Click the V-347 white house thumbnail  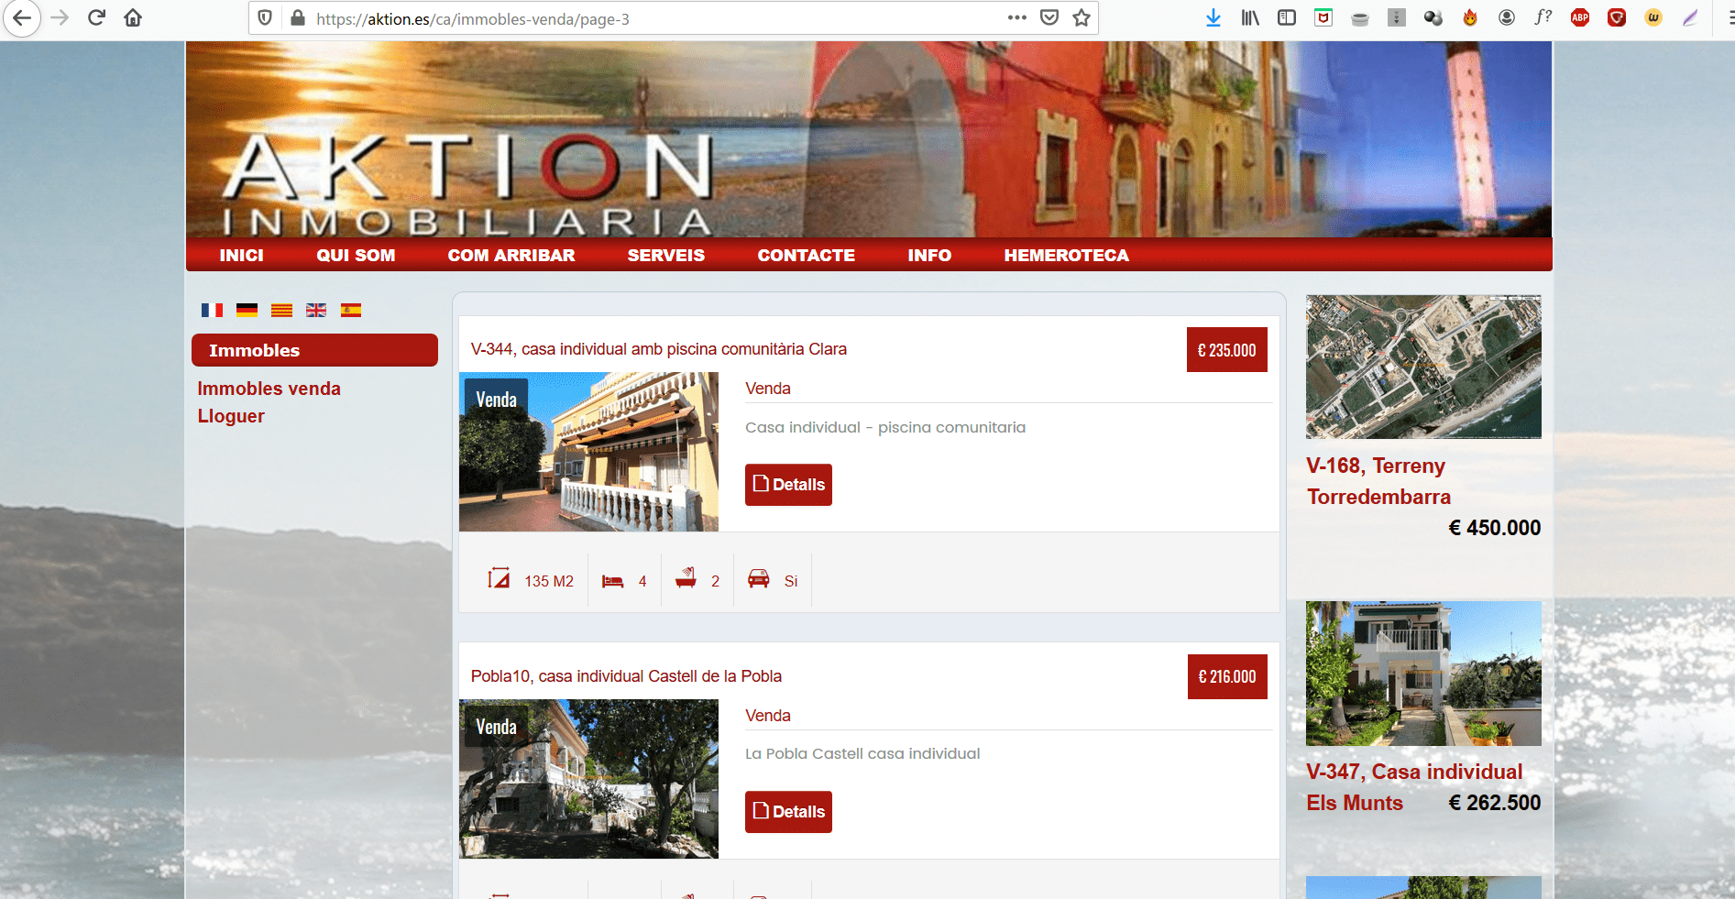tap(1423, 674)
